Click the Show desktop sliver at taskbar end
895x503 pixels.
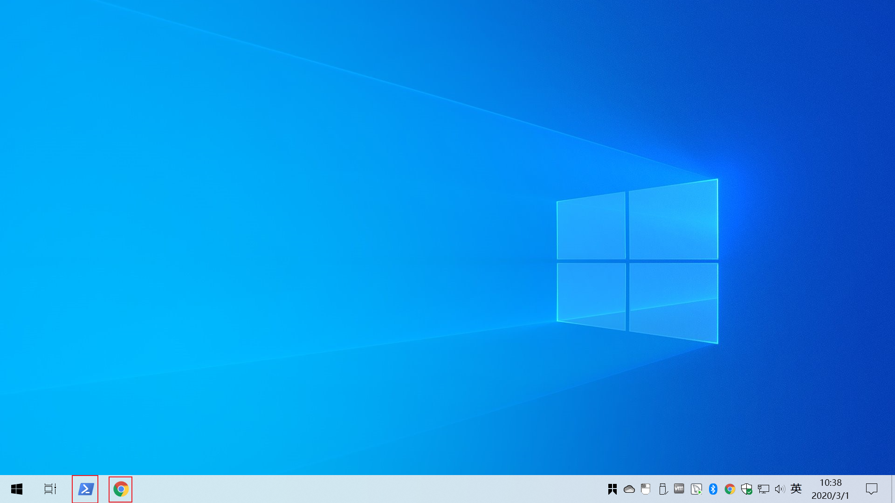pos(893,489)
